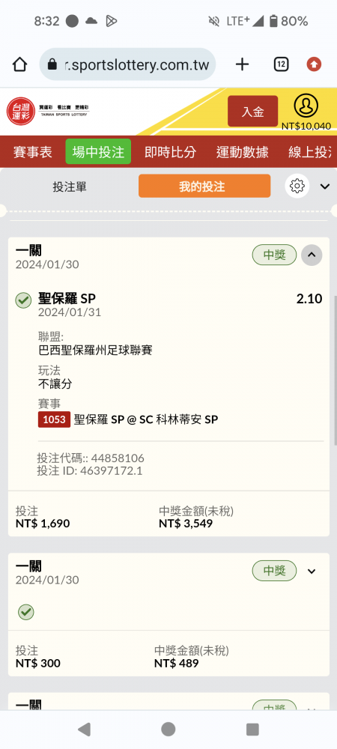Tap the green check next to 聖保羅 SP

click(x=23, y=300)
